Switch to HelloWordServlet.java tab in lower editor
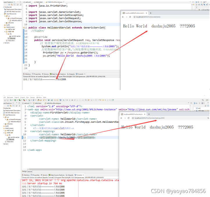This screenshot has width=210, height=197. tap(53, 103)
